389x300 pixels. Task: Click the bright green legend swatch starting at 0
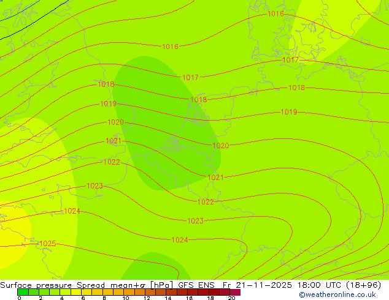[23, 292]
